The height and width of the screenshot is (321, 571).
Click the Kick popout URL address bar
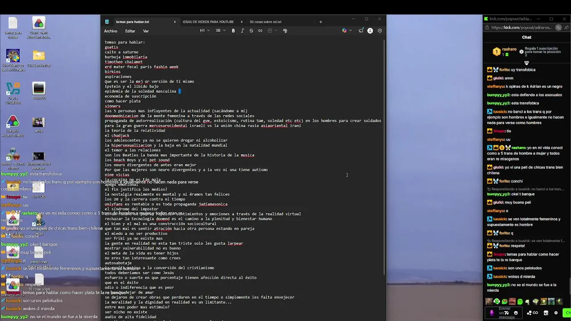pyautogui.click(x=521, y=28)
